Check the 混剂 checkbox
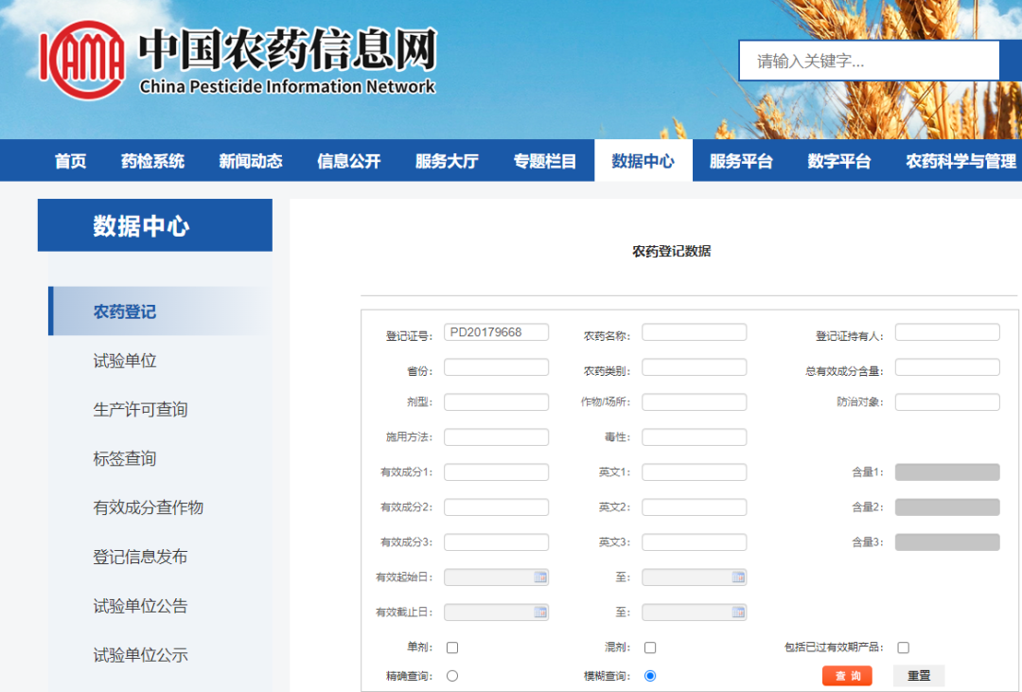 click(650, 647)
